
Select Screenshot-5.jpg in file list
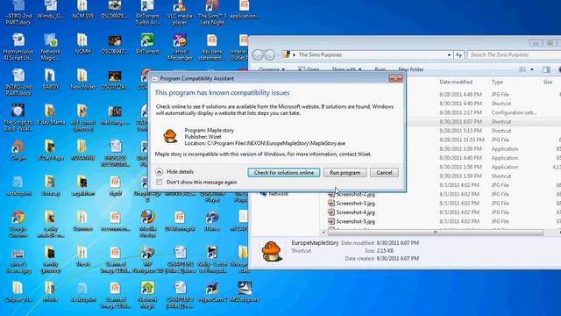(356, 221)
